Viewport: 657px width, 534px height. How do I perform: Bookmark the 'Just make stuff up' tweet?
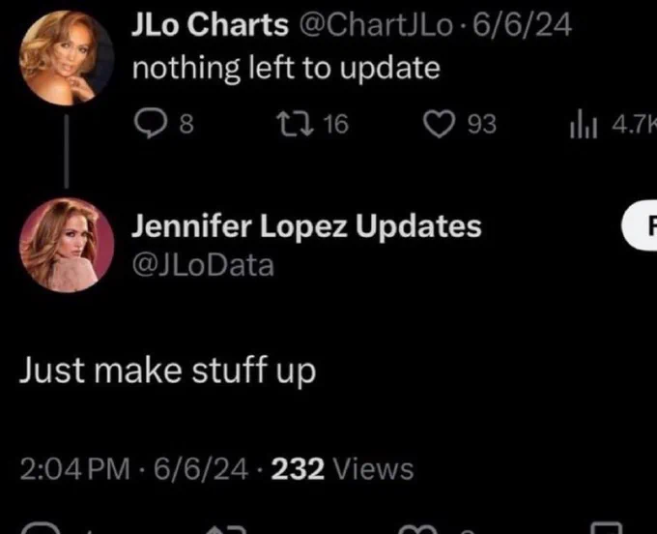point(607,527)
